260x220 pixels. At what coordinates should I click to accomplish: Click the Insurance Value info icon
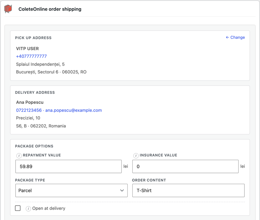click(x=136, y=155)
